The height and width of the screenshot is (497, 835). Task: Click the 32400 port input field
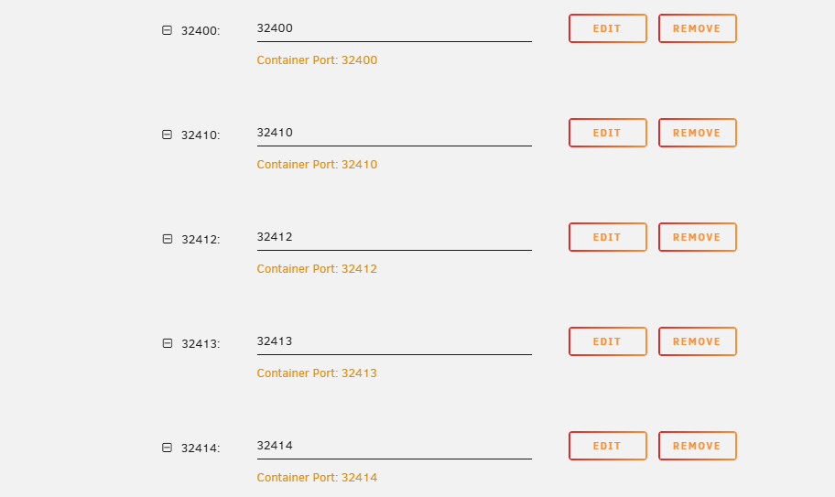point(394,28)
